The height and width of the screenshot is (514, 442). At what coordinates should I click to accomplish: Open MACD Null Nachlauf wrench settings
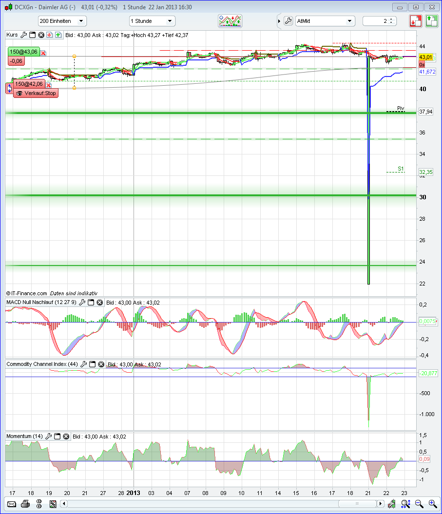pos(82,302)
